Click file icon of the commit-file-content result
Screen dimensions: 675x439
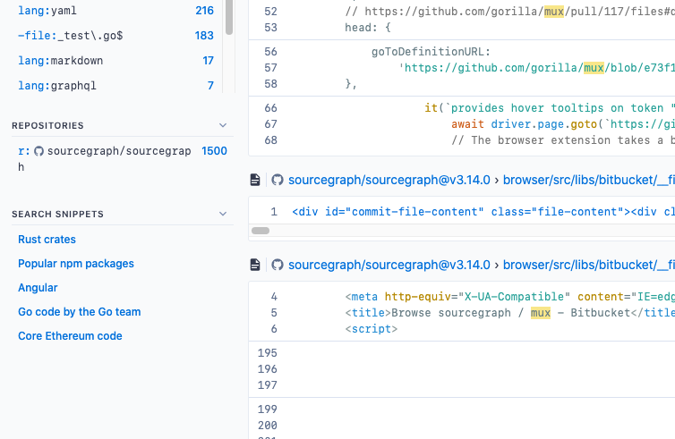(255, 180)
